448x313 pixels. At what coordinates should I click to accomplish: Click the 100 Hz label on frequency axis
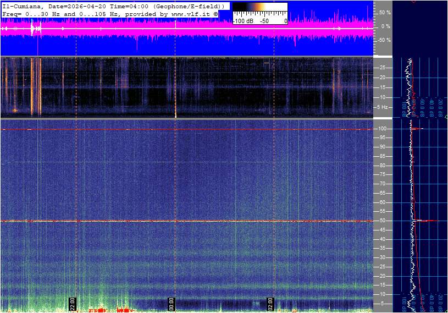(383, 129)
